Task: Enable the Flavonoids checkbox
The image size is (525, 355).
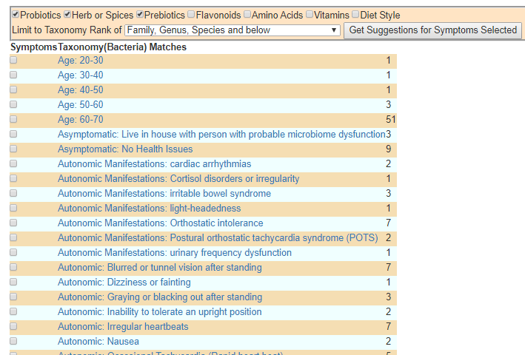Action: point(192,15)
